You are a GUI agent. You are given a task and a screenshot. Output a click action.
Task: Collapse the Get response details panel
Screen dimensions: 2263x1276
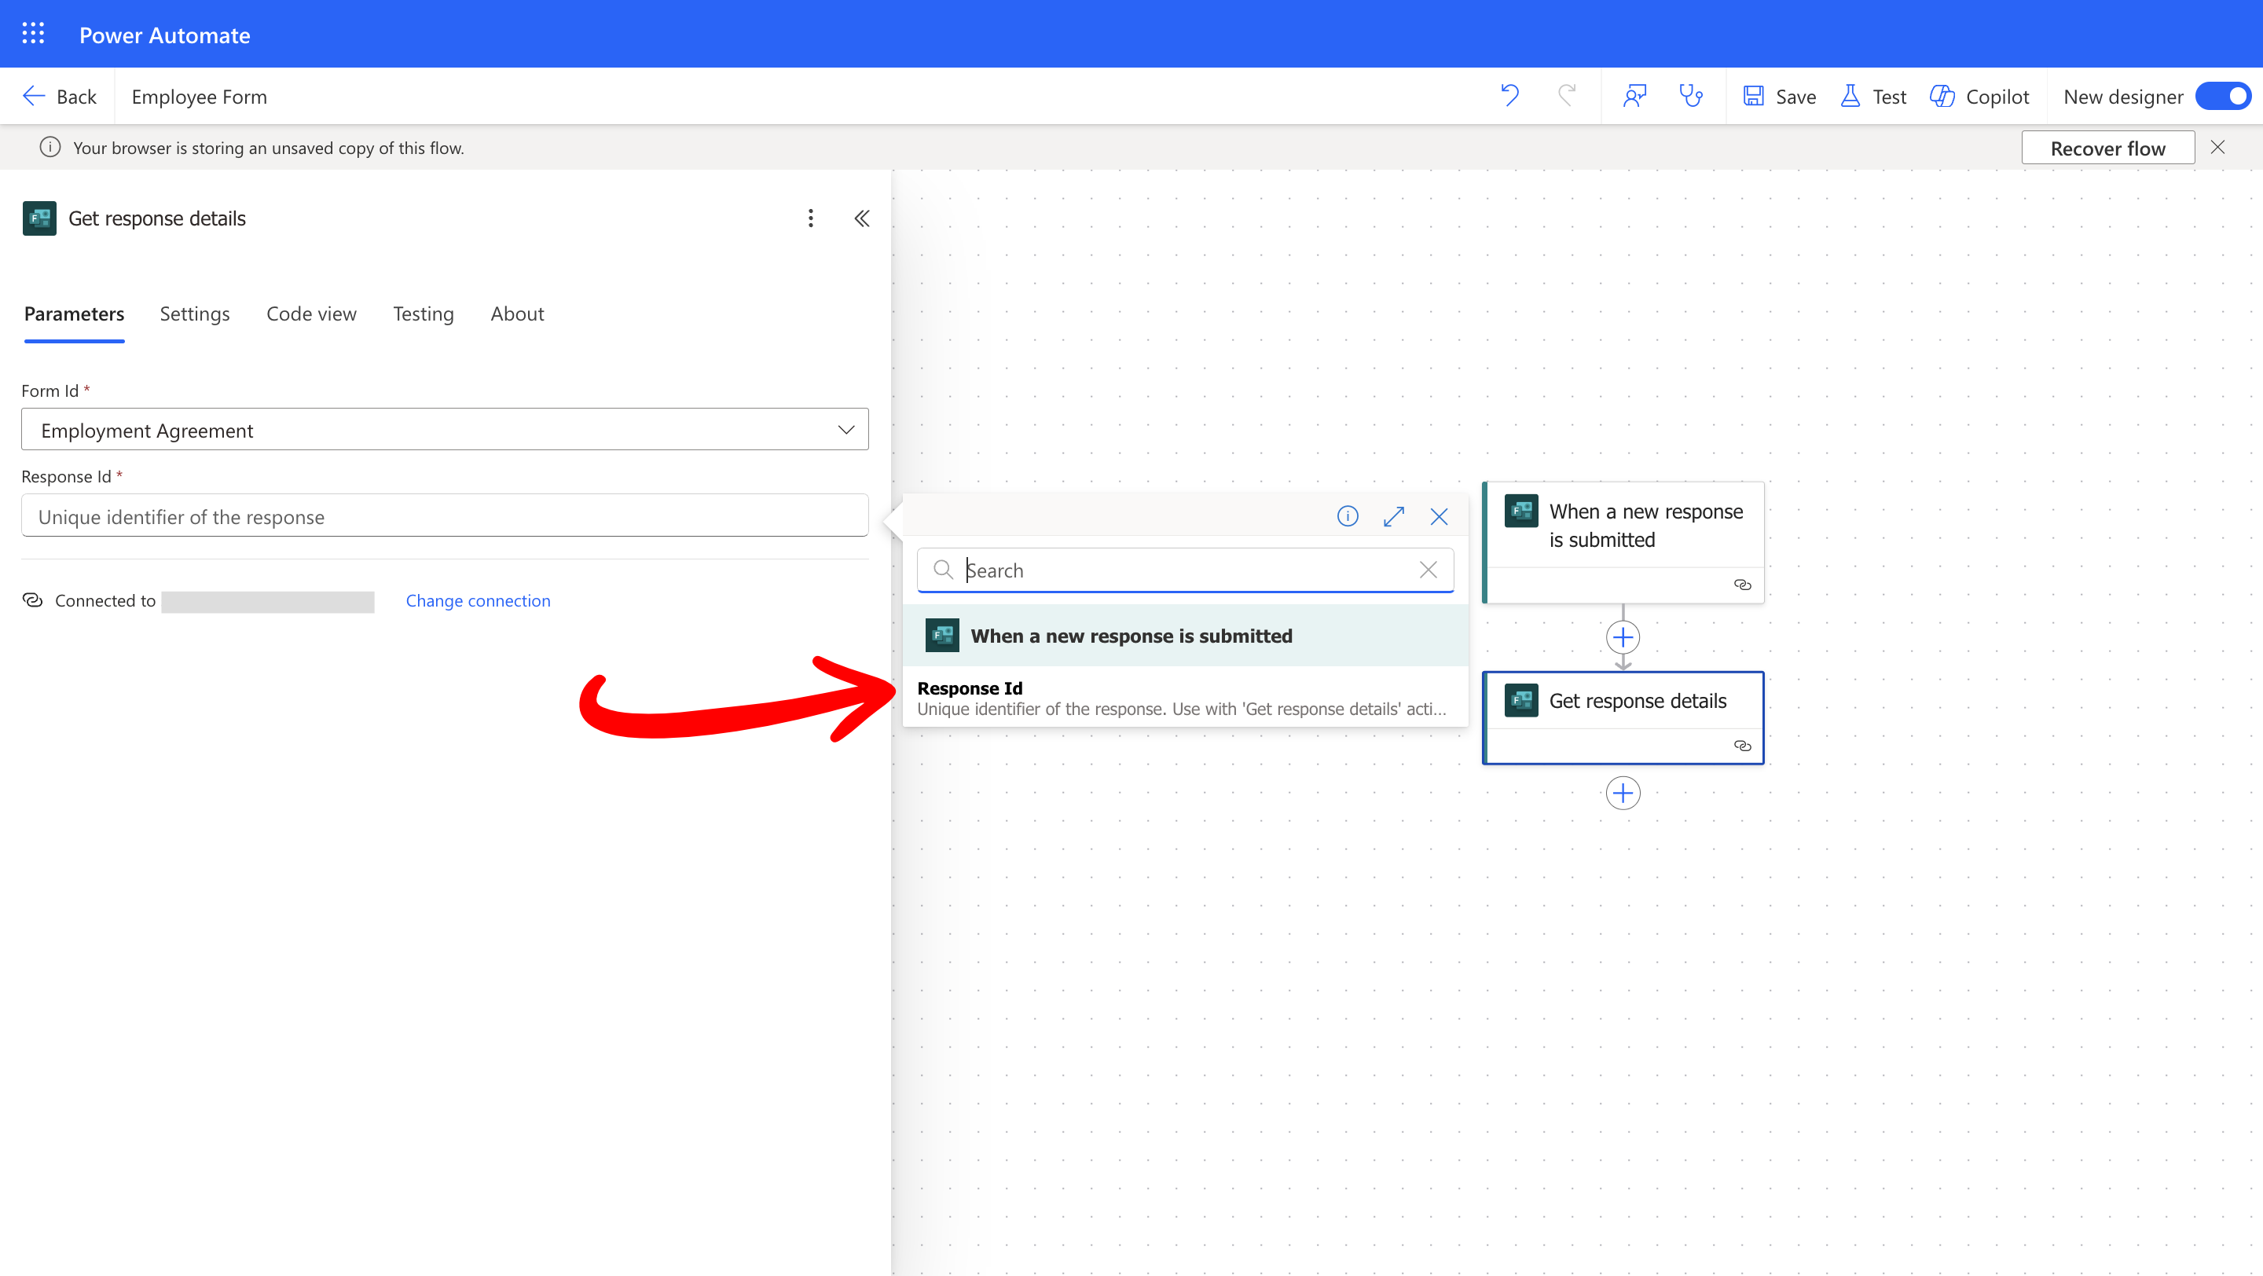pyautogui.click(x=862, y=218)
